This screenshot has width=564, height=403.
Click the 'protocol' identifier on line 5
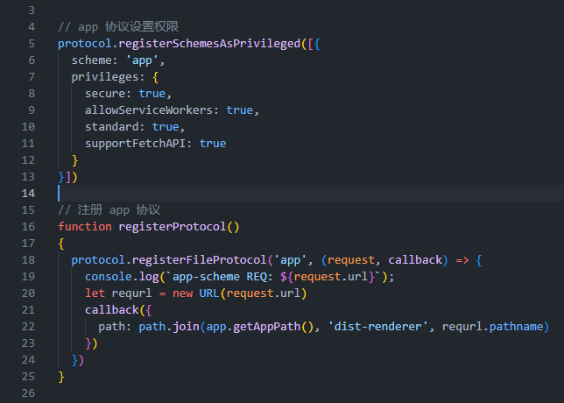[85, 44]
